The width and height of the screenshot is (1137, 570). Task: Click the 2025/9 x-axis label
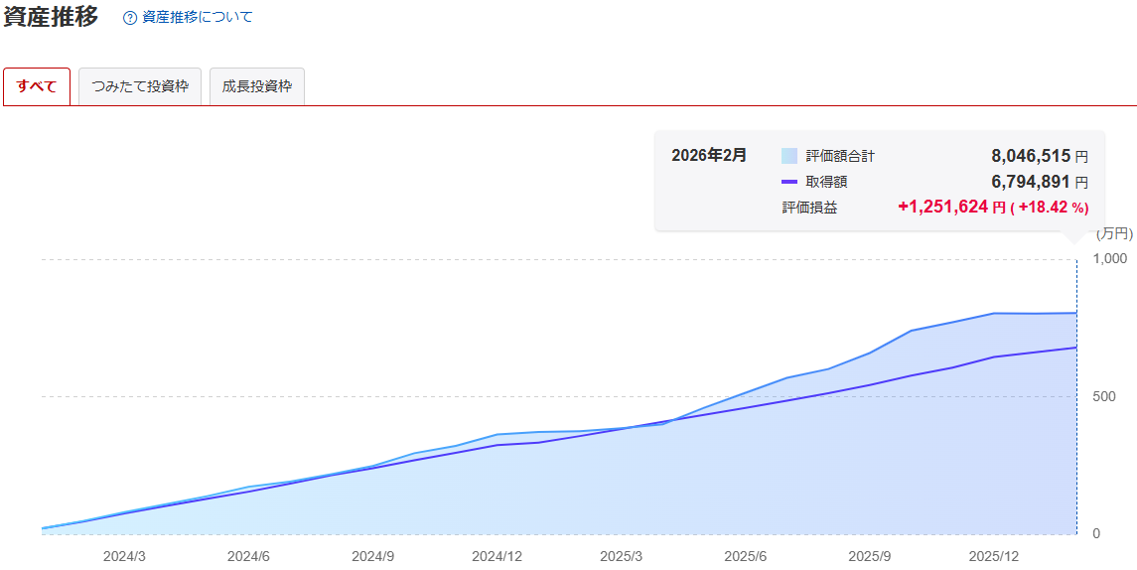869,556
